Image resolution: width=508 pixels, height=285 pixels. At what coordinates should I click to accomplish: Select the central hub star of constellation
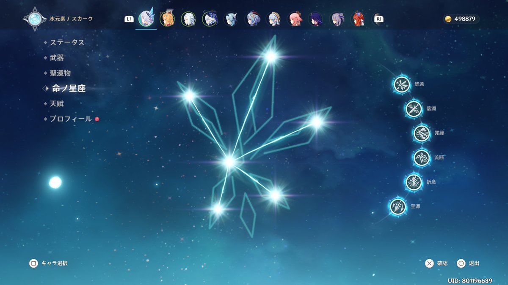[x=229, y=161]
